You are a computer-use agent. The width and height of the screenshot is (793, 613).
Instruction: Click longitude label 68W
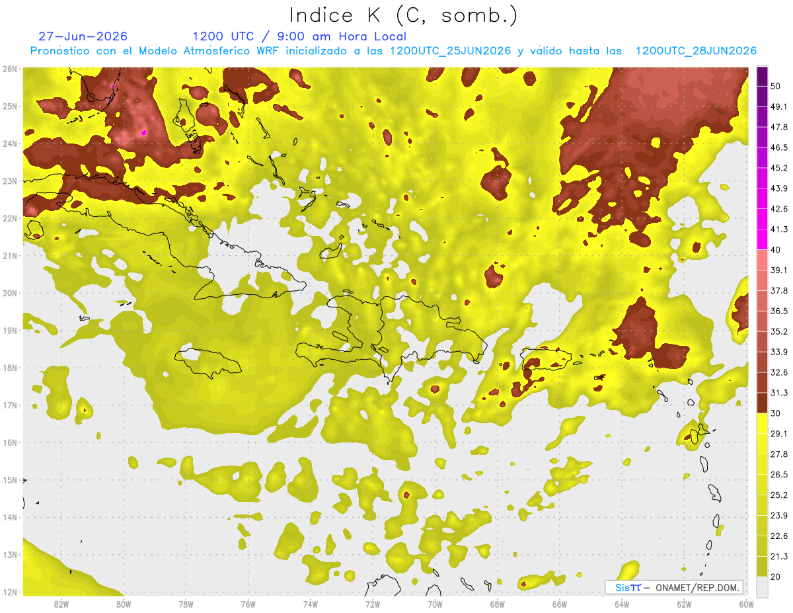498,604
